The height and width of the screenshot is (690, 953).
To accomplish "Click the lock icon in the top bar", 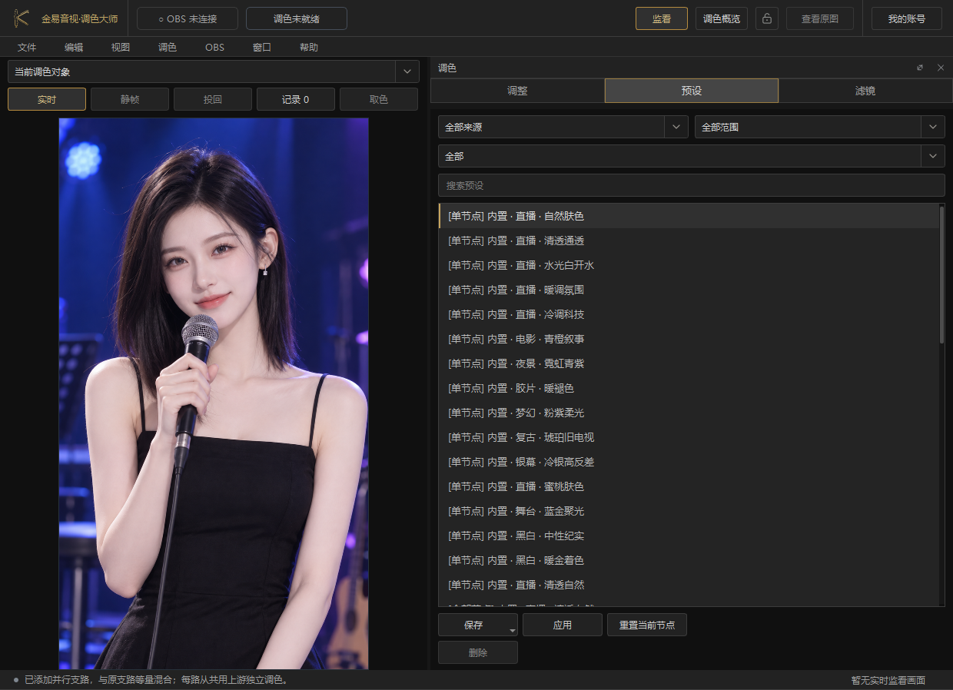I will tap(767, 18).
